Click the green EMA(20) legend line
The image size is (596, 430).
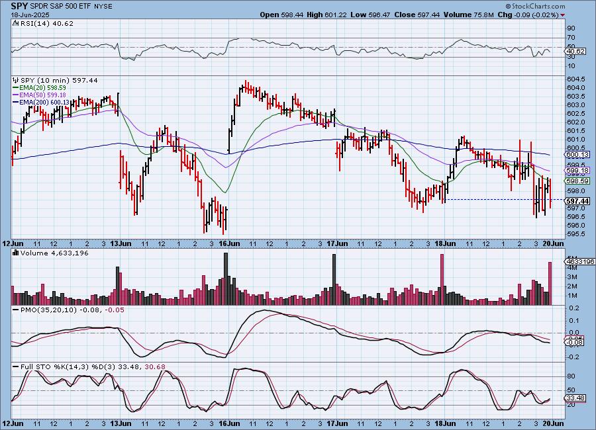click(16, 88)
